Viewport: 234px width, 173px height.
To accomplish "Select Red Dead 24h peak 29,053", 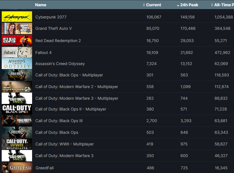I will [187, 41].
